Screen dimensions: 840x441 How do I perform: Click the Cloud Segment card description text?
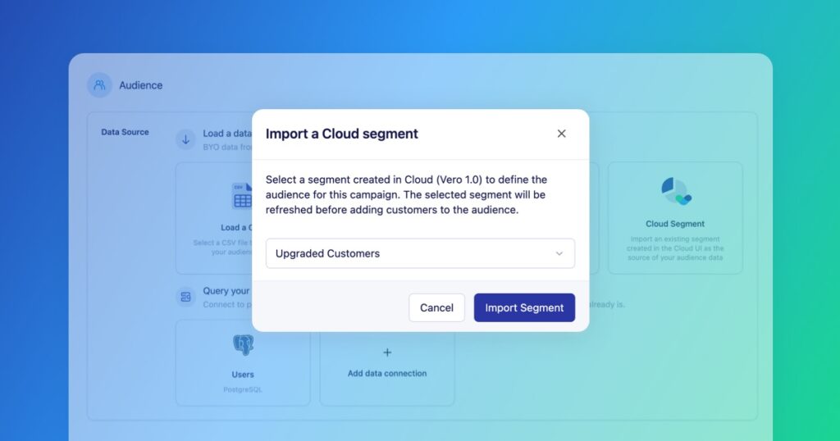[675, 248]
